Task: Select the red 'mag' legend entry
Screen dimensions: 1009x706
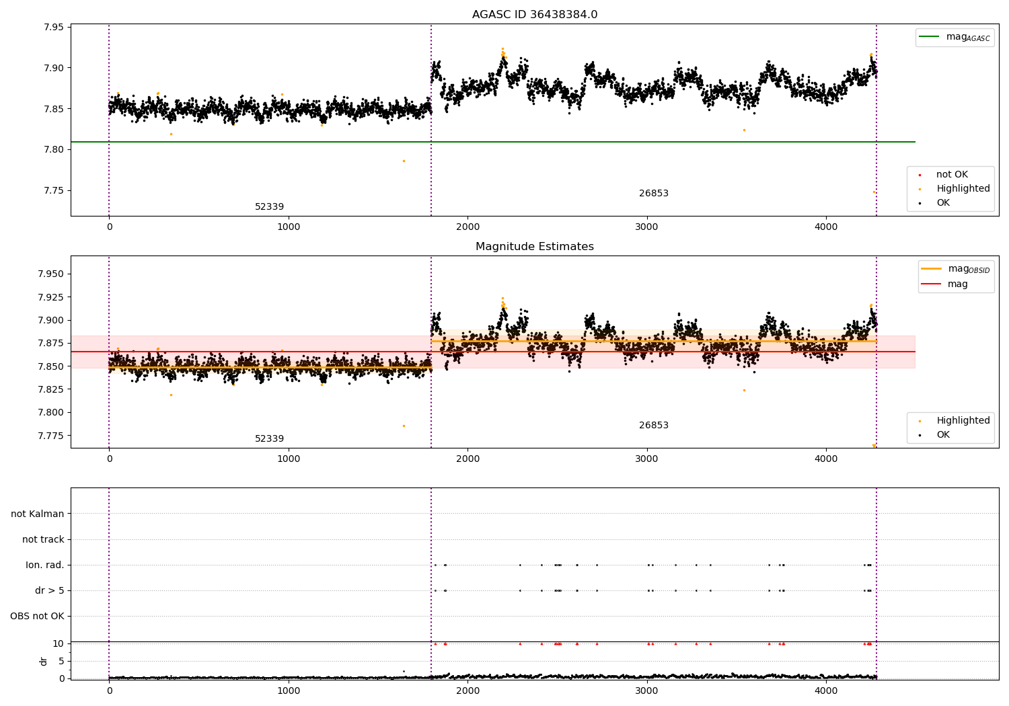Action: tap(944, 284)
